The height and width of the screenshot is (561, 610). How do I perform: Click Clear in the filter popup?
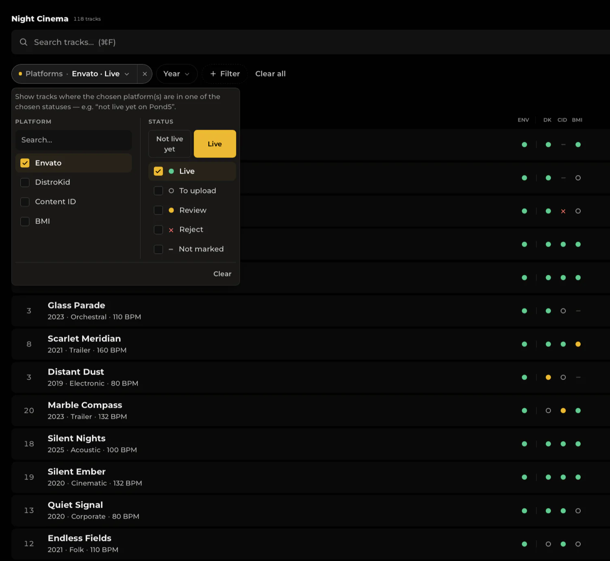[x=222, y=274]
